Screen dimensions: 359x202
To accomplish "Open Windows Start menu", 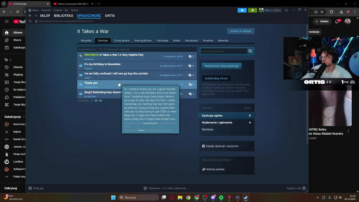I will click(113, 198).
